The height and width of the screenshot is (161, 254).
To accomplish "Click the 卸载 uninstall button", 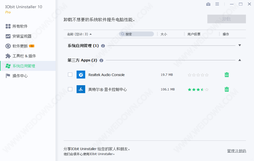I will click(226, 19).
